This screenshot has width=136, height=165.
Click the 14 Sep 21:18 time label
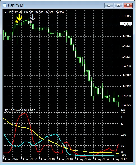[65, 159]
